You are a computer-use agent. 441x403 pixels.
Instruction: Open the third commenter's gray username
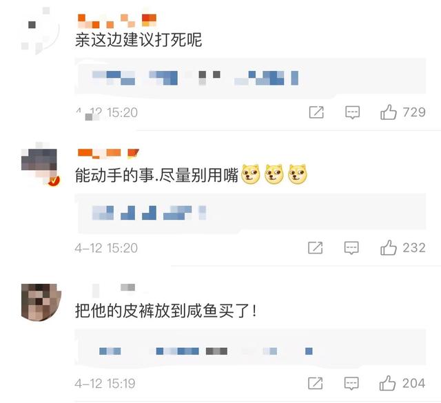[114, 289]
